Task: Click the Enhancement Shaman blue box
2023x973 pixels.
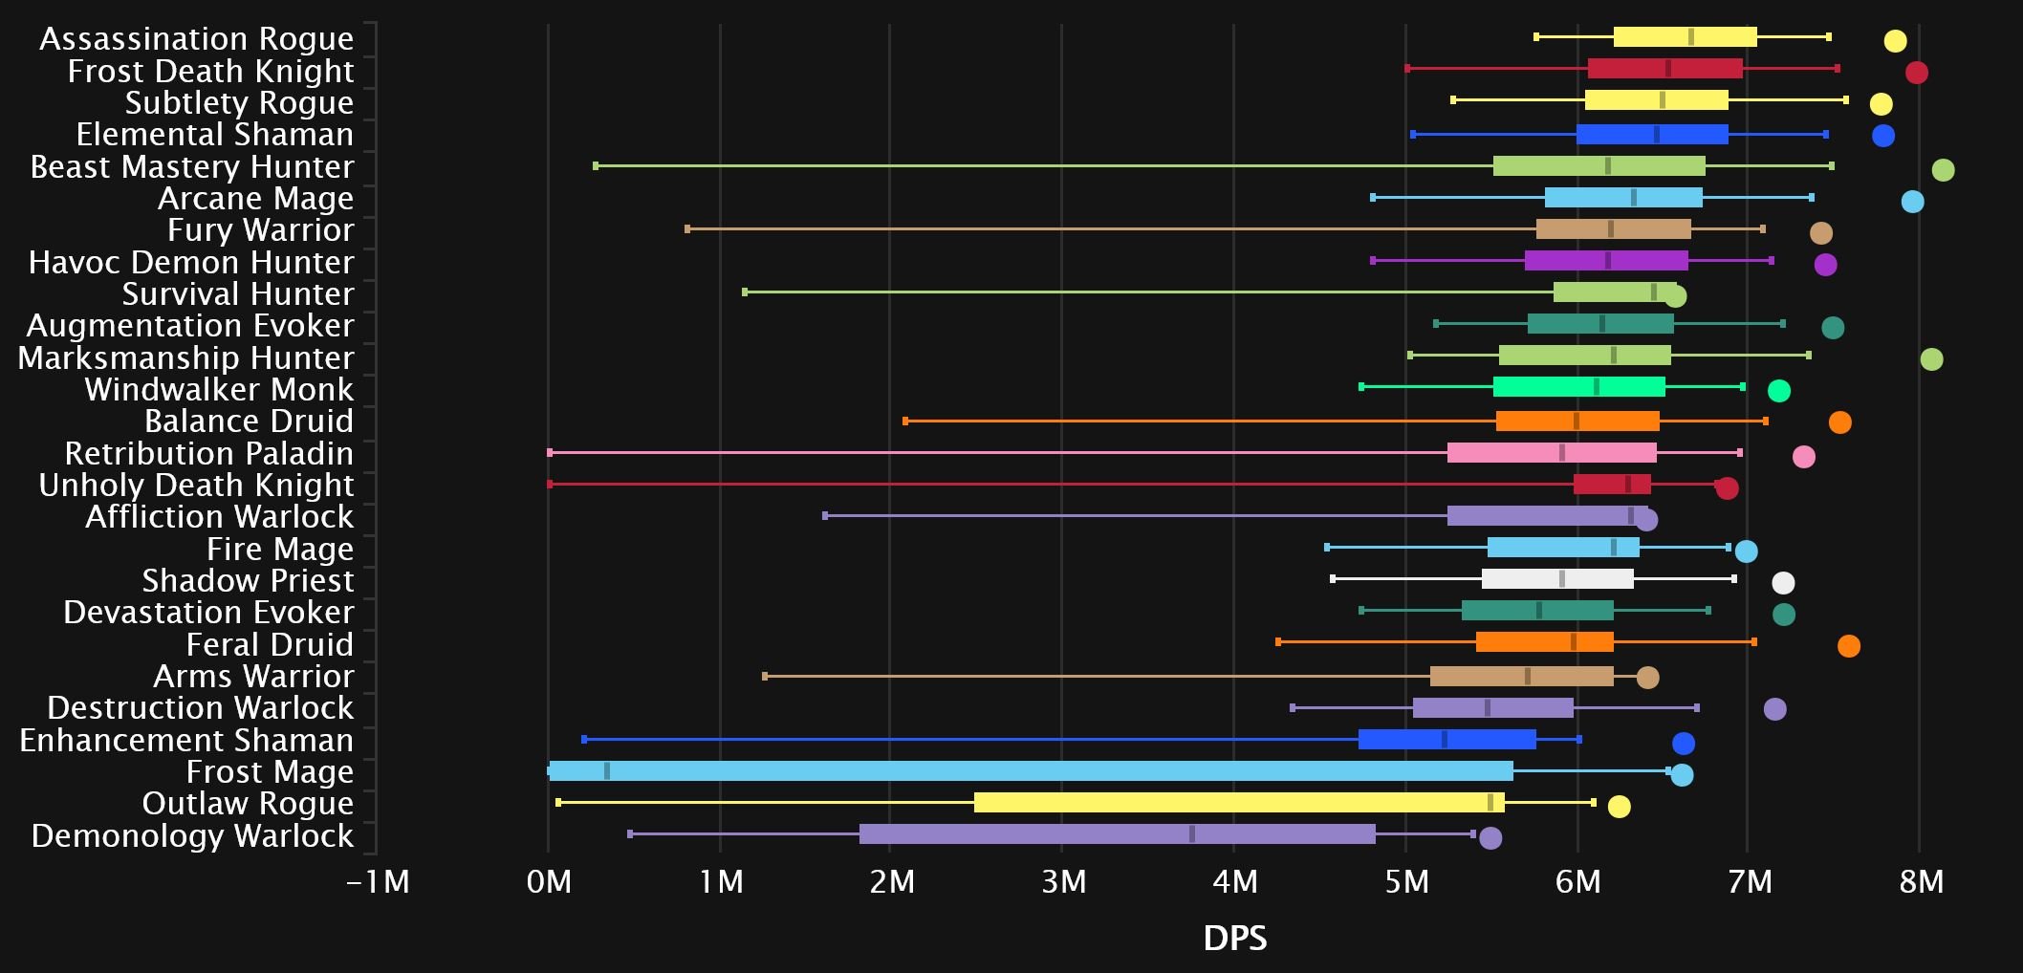Action: pos(1447,740)
